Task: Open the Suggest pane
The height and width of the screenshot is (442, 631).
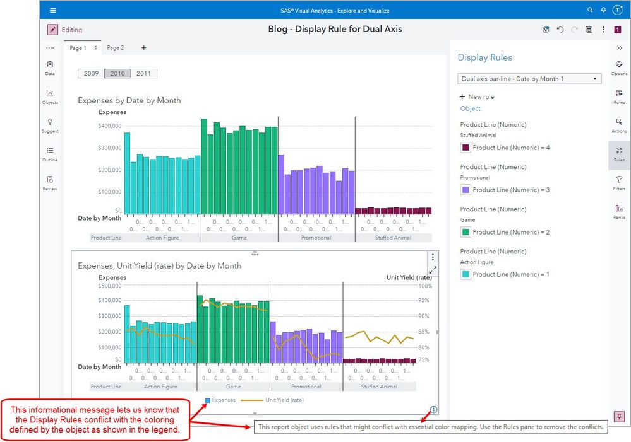Action: (50, 125)
